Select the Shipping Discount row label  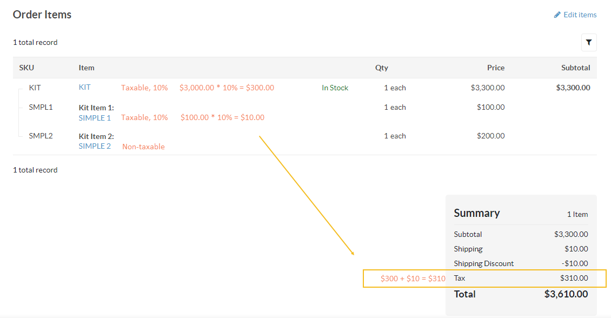483,263
